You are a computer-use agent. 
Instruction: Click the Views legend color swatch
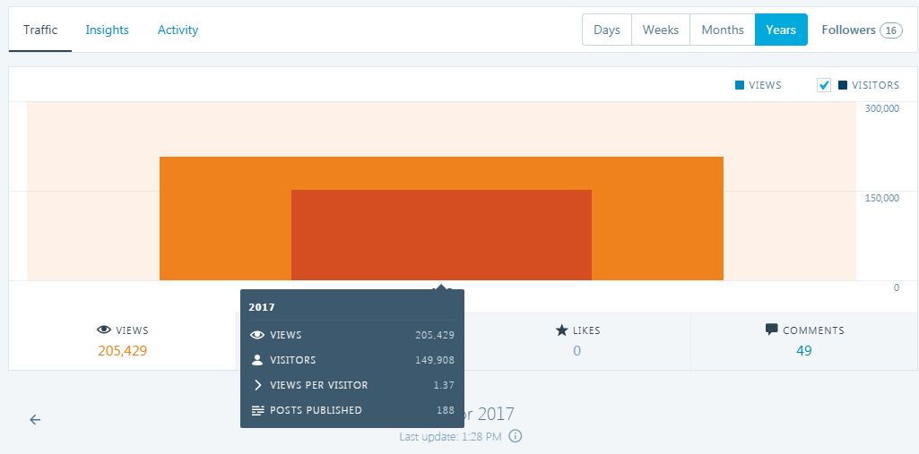740,85
